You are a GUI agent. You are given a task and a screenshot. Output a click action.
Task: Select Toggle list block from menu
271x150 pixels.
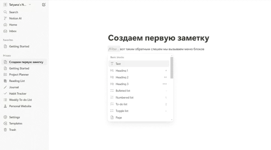[x=122, y=111]
